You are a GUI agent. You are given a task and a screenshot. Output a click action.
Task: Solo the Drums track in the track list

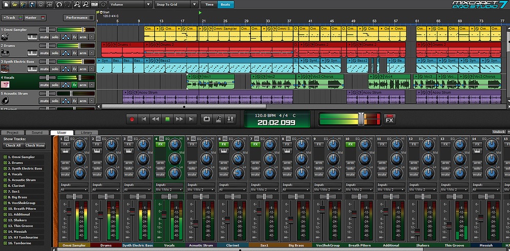click(55, 53)
